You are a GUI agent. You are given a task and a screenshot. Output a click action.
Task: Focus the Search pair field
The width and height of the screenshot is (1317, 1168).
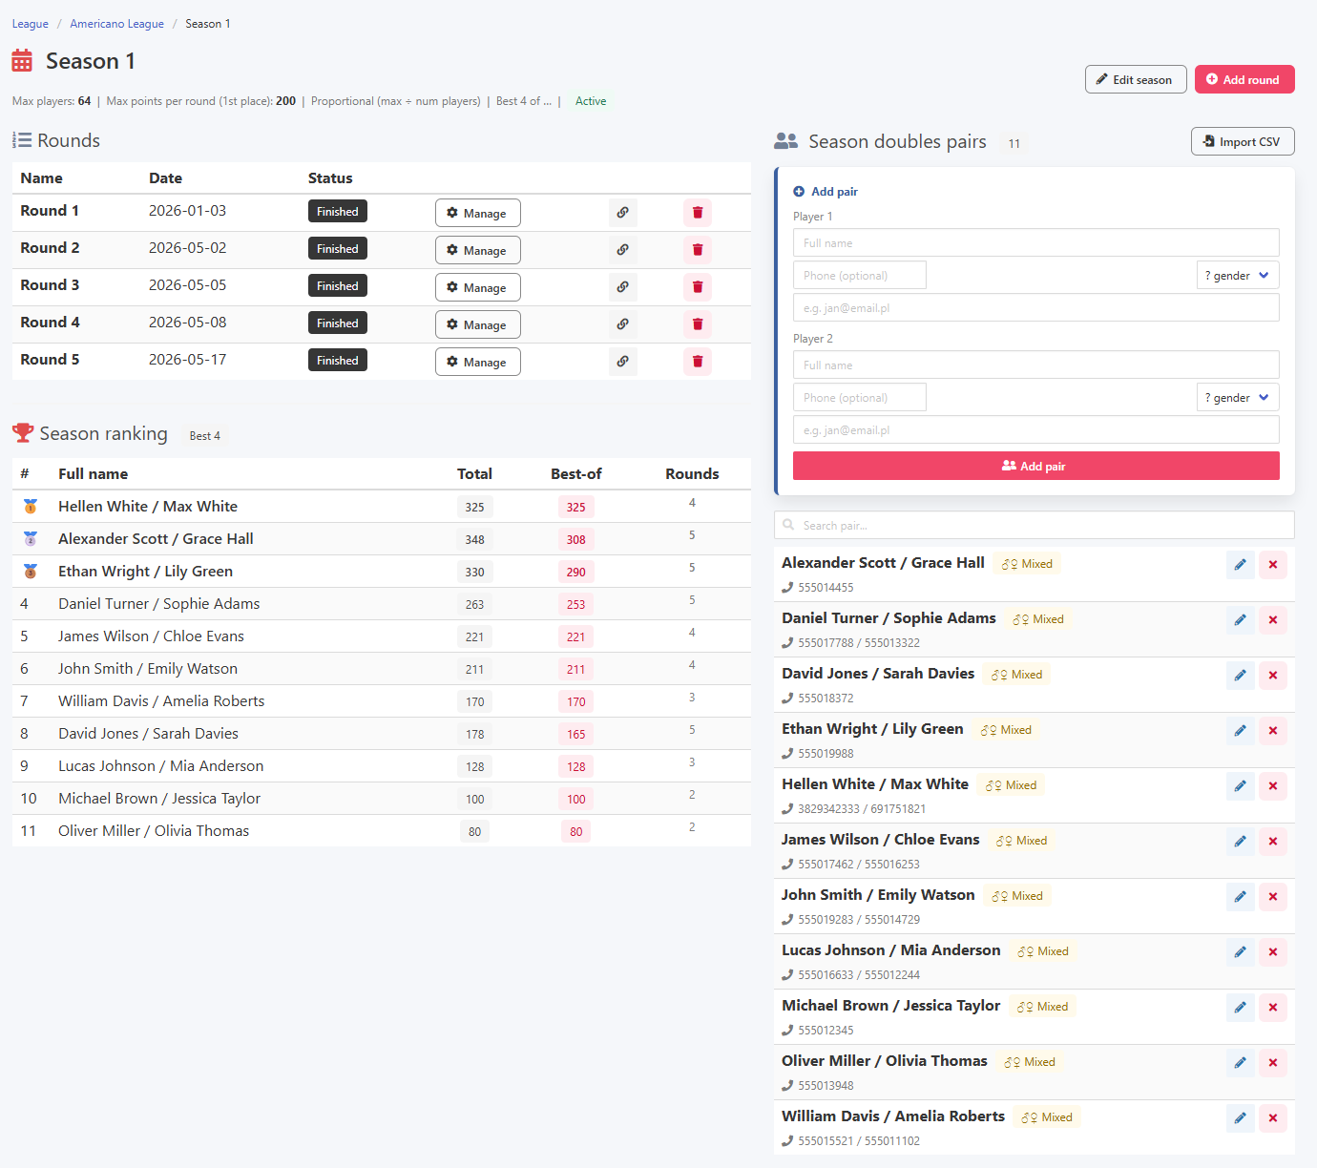point(1035,525)
